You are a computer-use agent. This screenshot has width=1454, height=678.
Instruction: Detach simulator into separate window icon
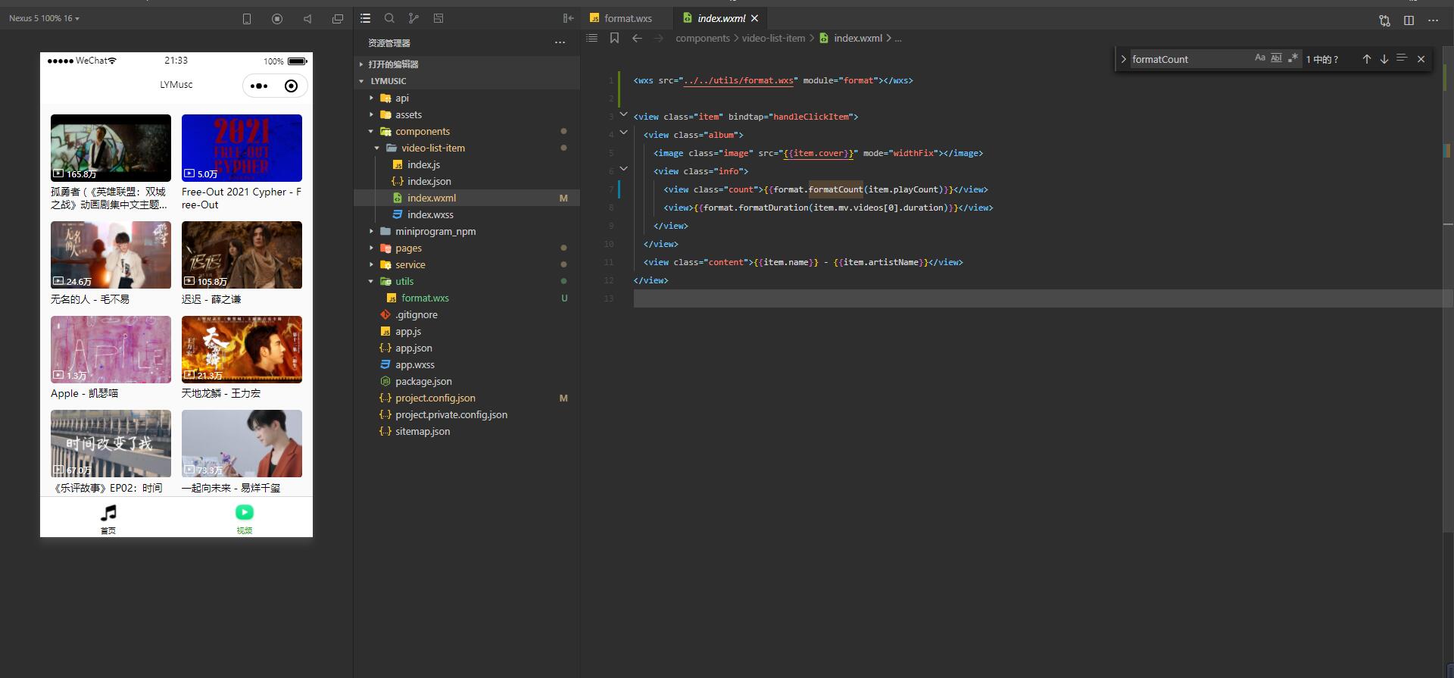338,19
